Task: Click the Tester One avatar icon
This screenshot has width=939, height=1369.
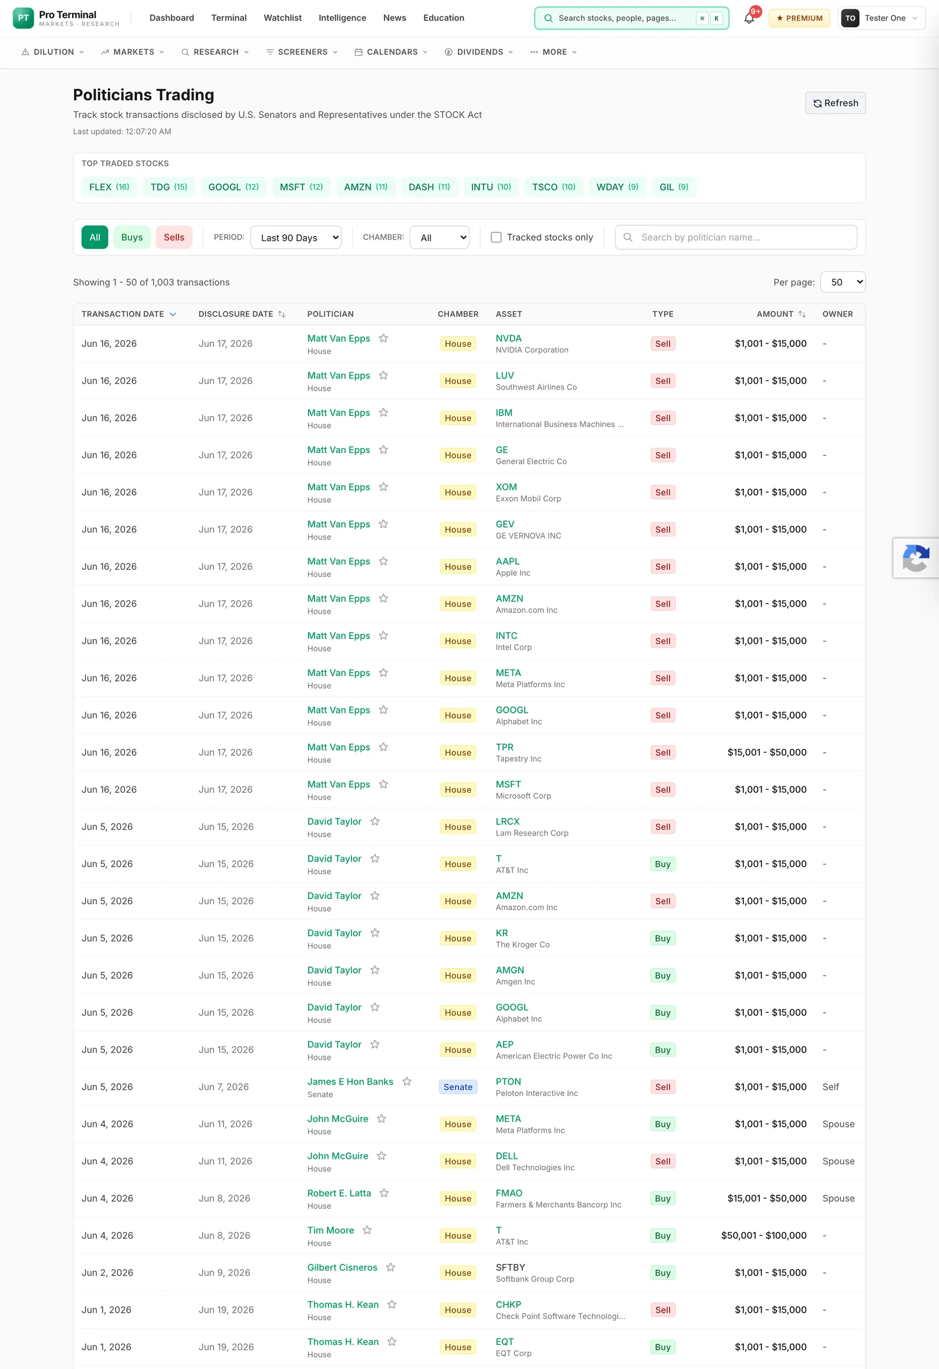Action: click(x=850, y=18)
